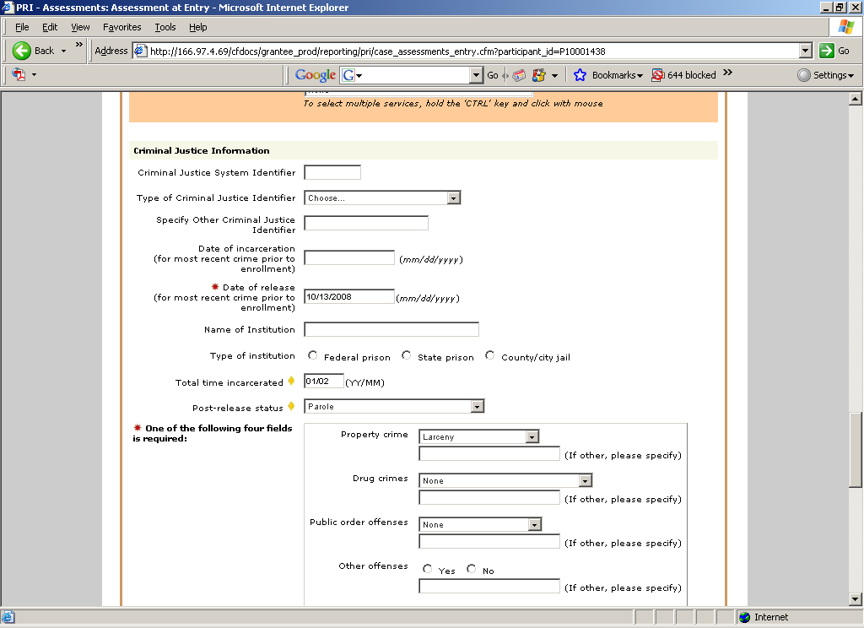
Task: Select No for Other offenses
Action: pos(471,568)
